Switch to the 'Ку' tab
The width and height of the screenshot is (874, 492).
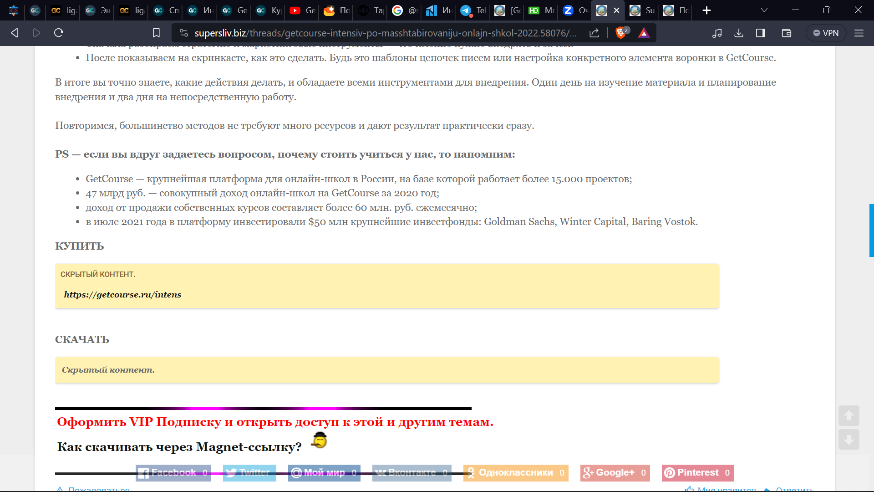(268, 10)
